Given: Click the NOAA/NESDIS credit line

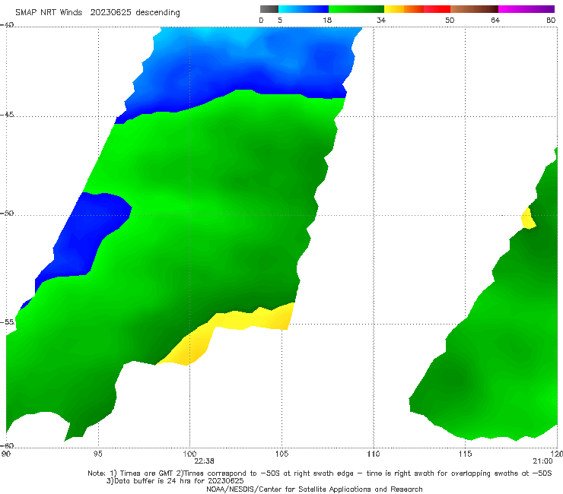Looking at the screenshot, I should [314, 489].
